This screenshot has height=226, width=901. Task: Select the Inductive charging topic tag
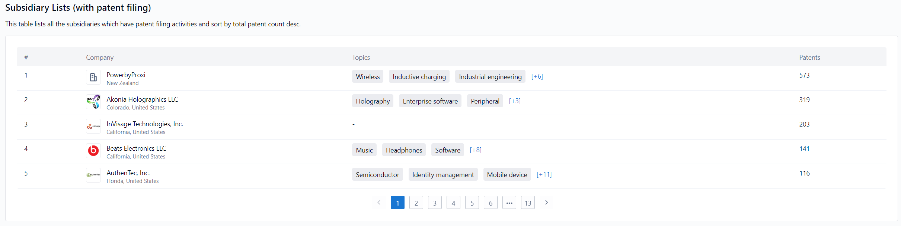point(419,77)
